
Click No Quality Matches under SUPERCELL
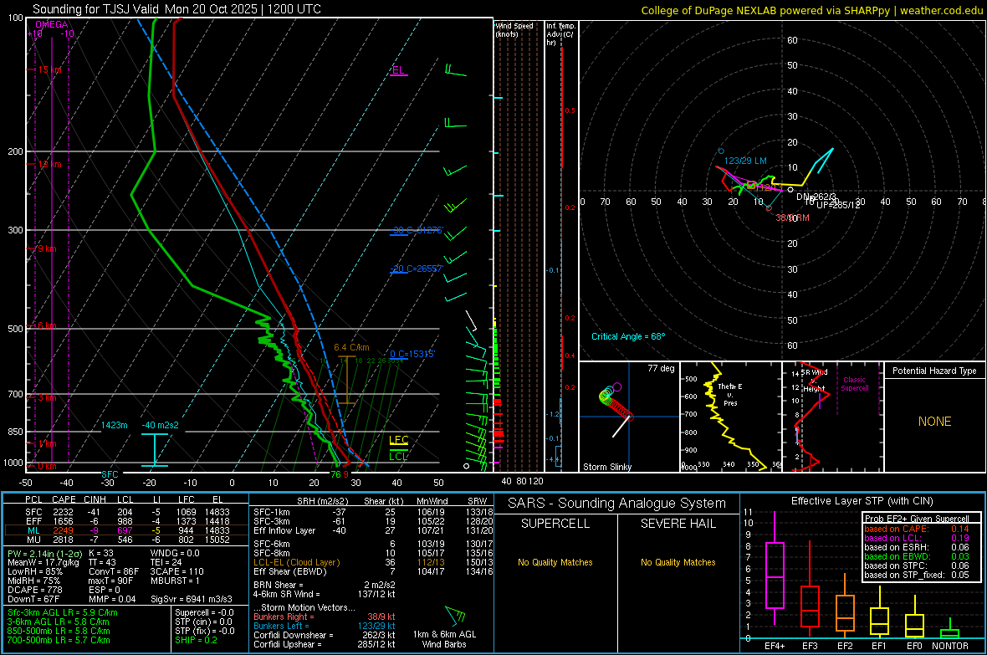[555, 562]
